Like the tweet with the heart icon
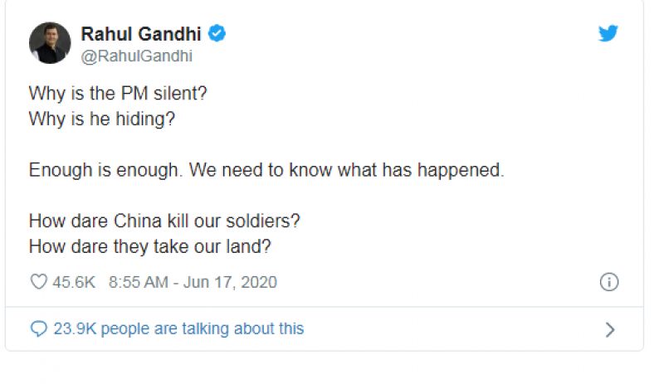The height and width of the screenshot is (384, 664). tap(38, 282)
